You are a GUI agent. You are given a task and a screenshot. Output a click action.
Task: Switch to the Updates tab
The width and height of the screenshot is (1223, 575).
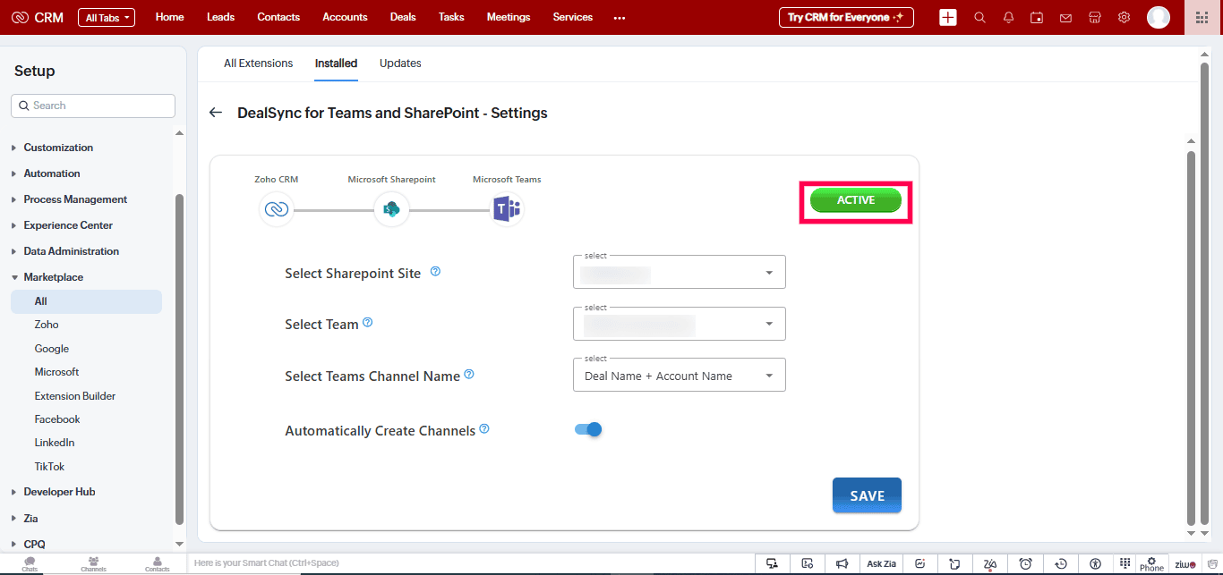400,63
